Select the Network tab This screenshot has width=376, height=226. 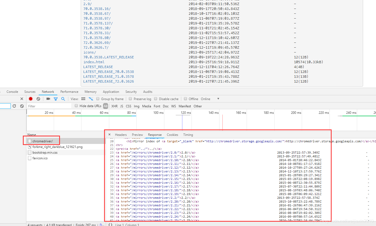[48, 92]
